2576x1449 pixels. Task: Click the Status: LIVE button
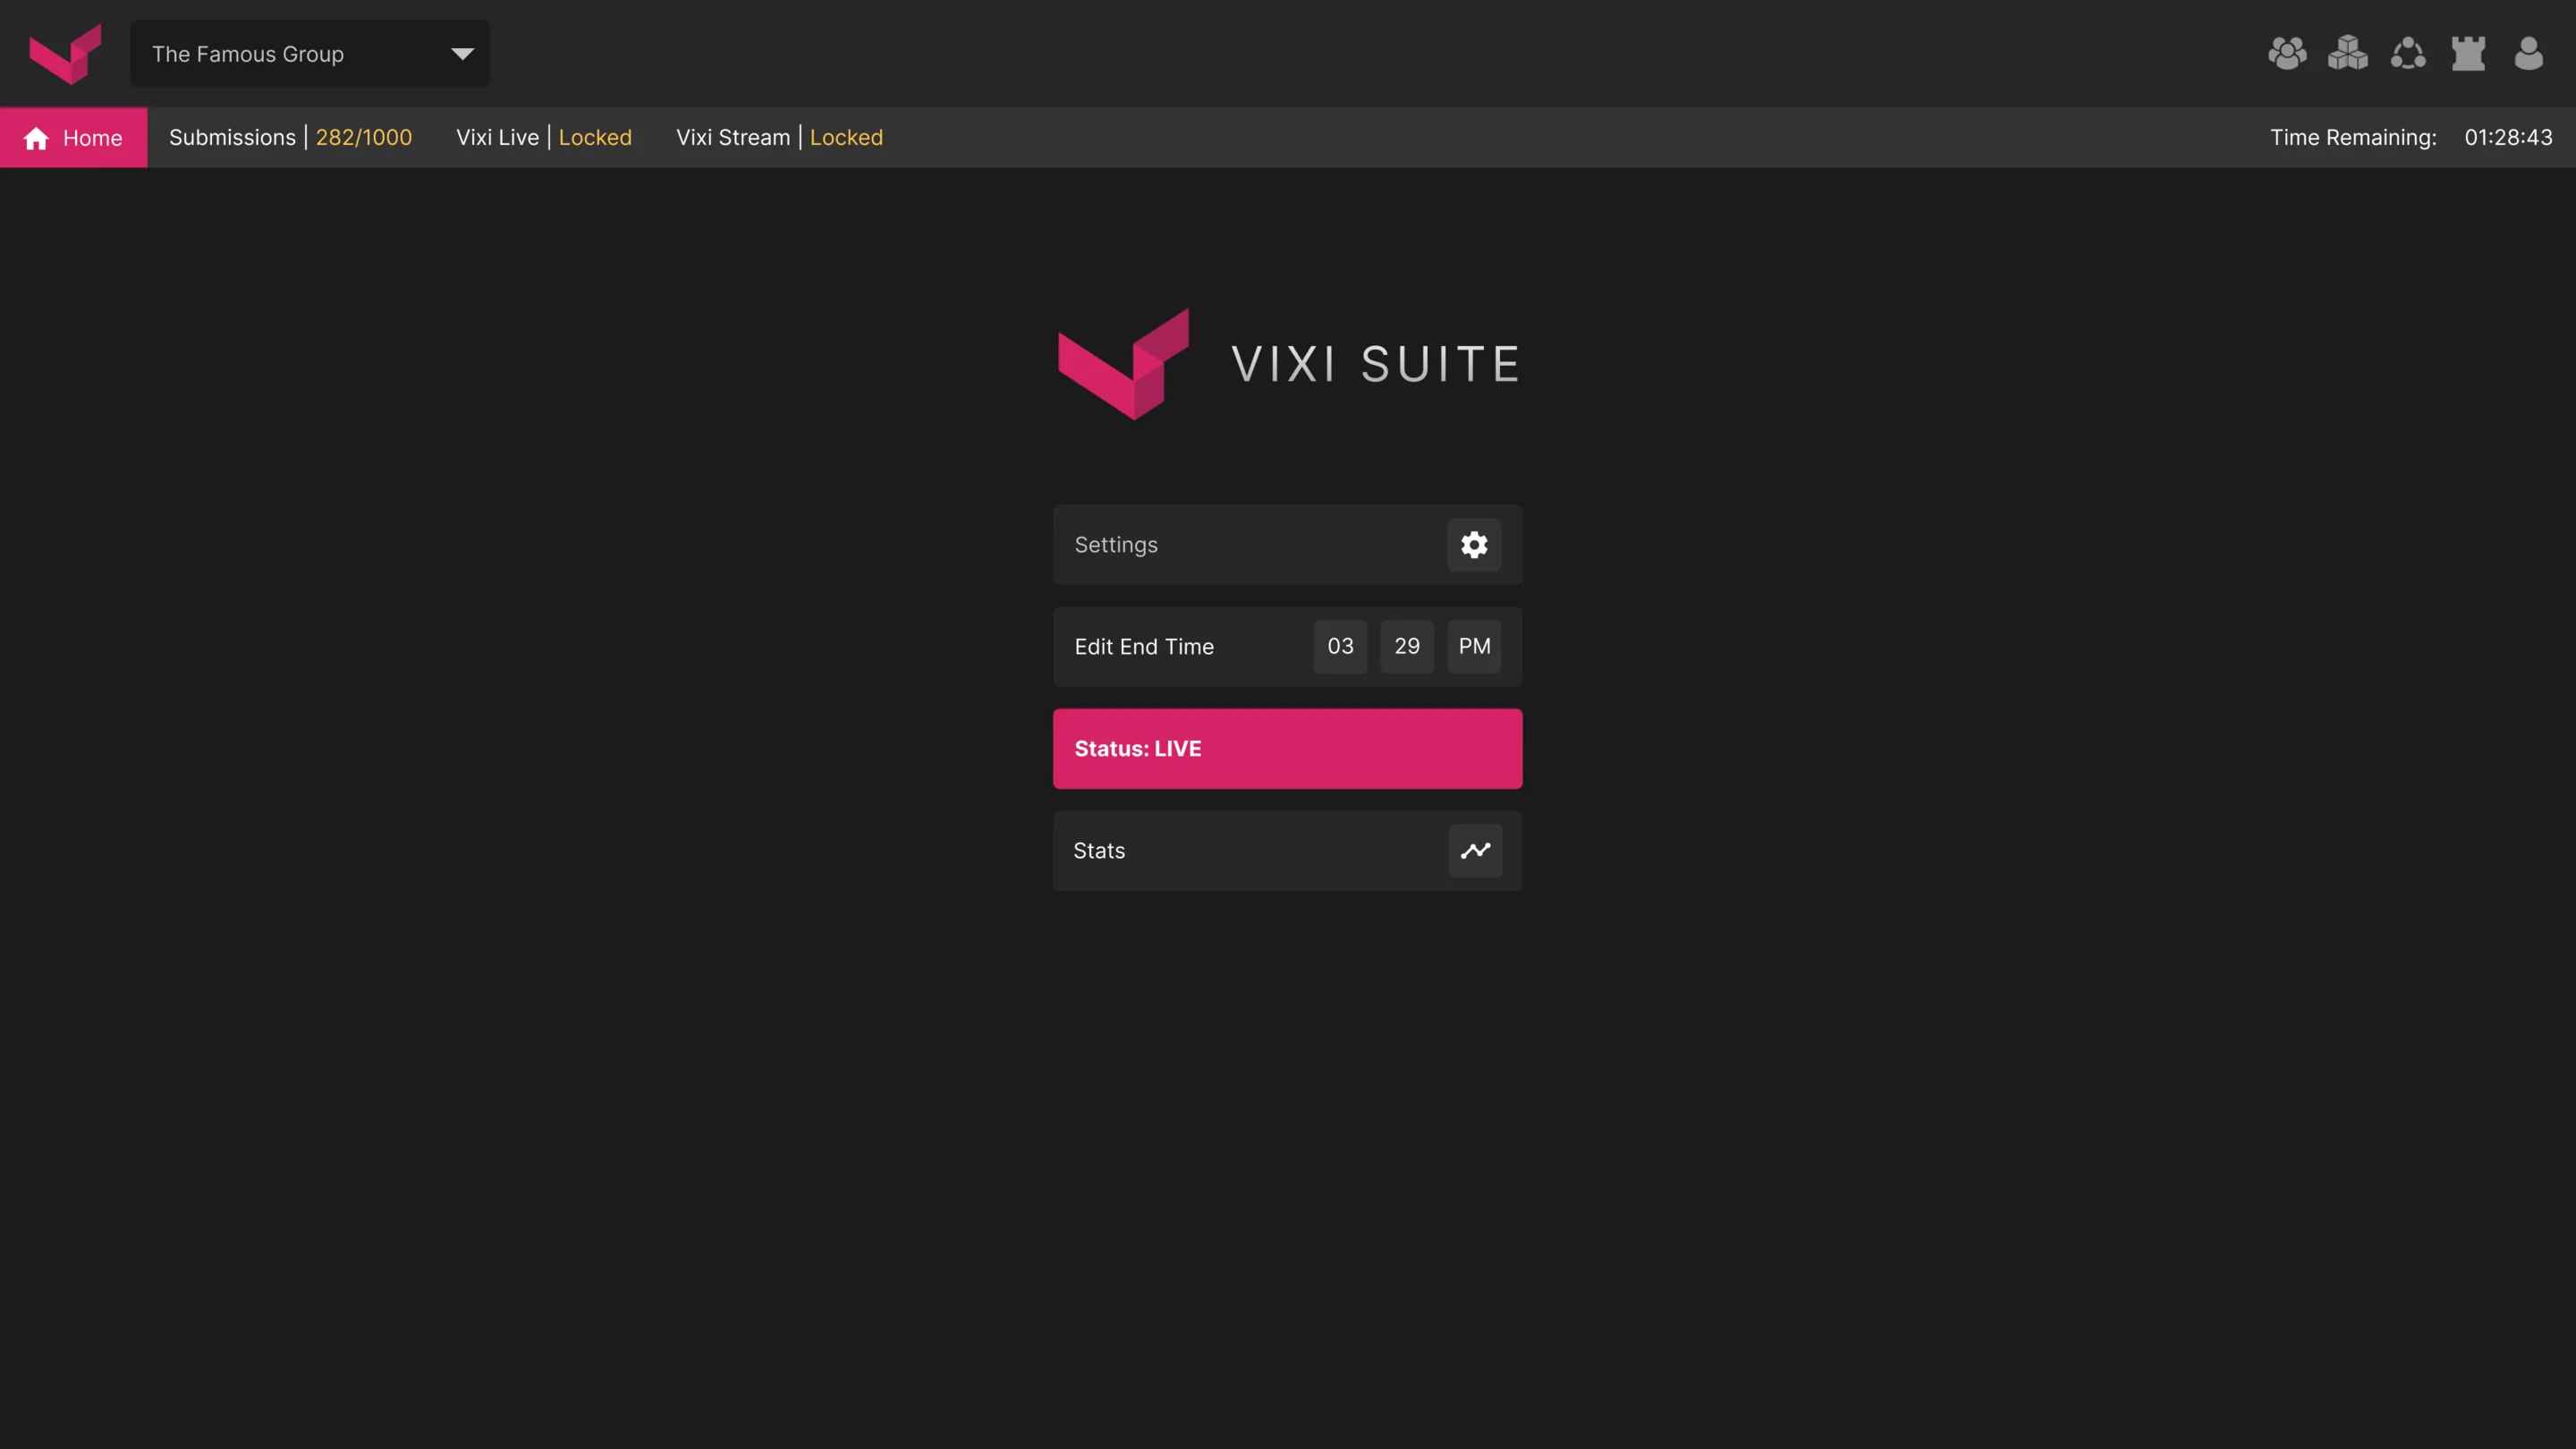[x=1288, y=749]
